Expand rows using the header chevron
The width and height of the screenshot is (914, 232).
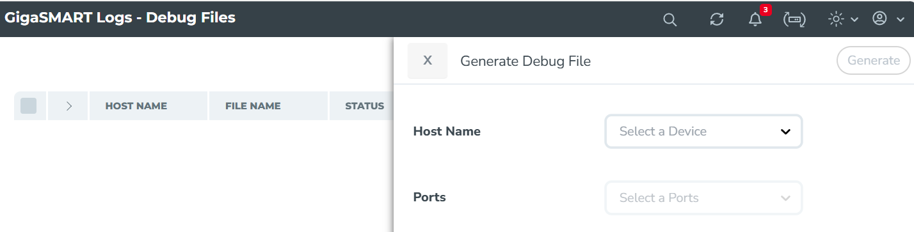68,106
